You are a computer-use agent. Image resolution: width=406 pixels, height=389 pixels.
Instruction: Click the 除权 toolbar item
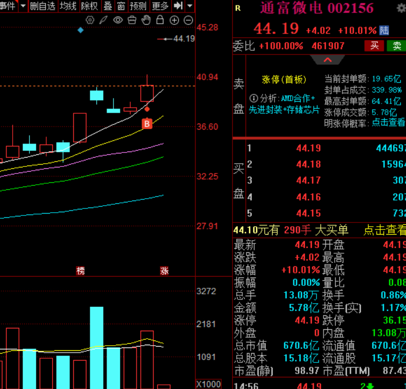[x=90, y=6]
